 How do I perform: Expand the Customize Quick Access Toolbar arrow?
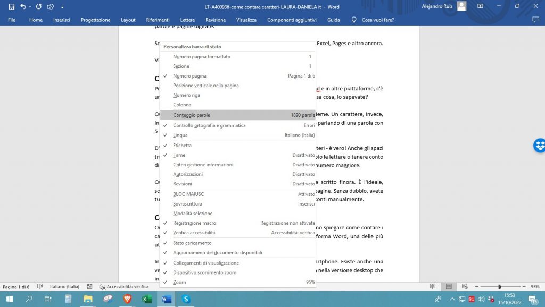pyautogui.click(x=62, y=7)
